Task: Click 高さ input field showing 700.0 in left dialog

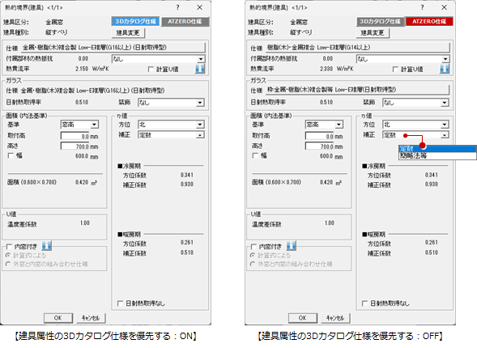Action: pyautogui.click(x=79, y=146)
